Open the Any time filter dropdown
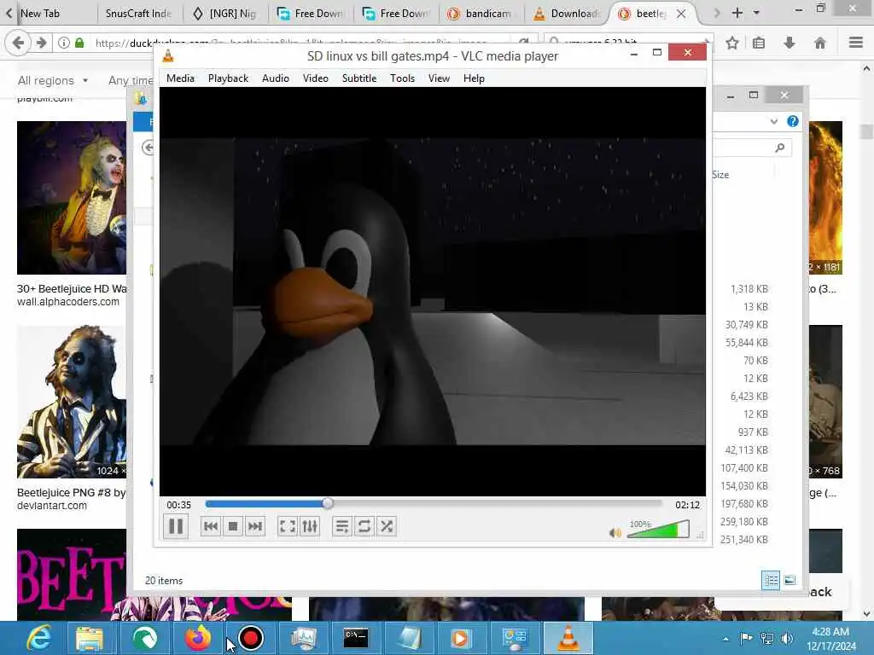Image resolution: width=874 pixels, height=655 pixels. 131,81
